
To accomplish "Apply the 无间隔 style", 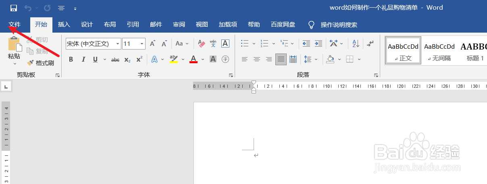I will tap(439, 51).
